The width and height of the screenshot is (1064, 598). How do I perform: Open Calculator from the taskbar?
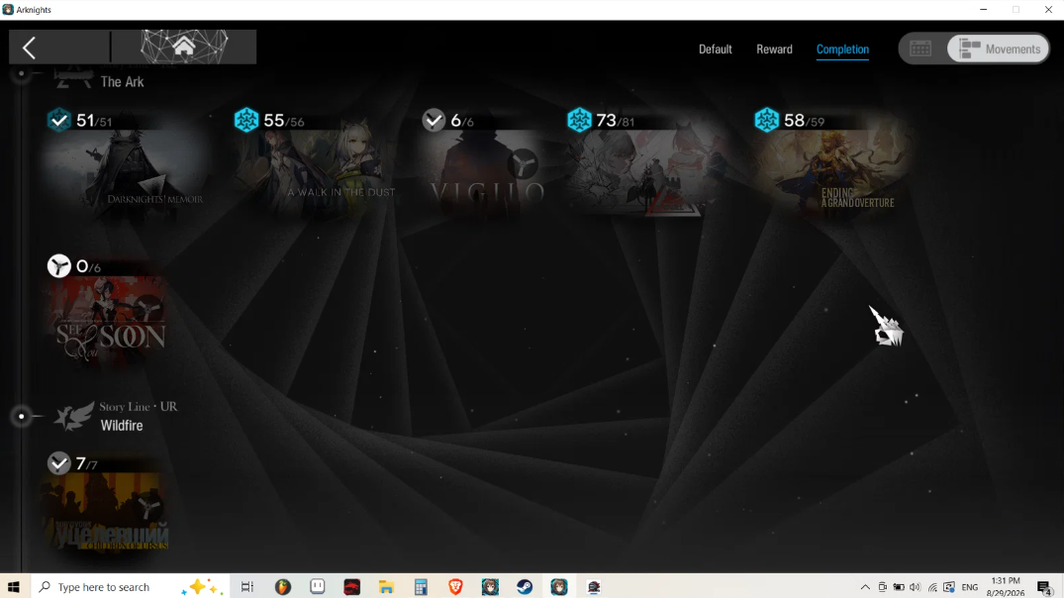click(x=421, y=587)
